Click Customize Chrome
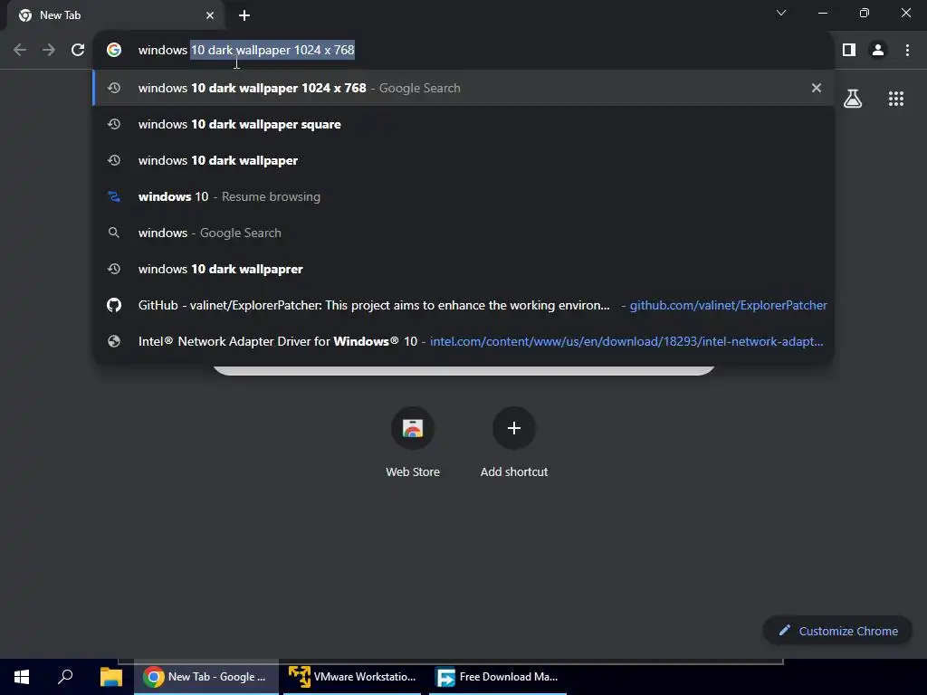The height and width of the screenshot is (695, 927). click(x=837, y=631)
